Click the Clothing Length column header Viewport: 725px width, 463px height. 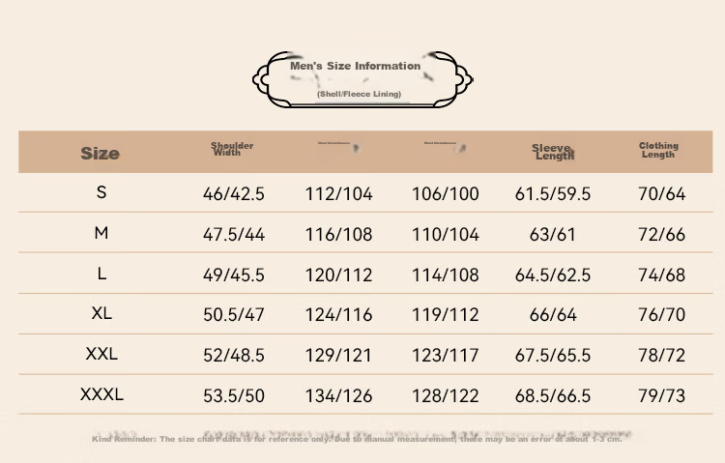(x=658, y=150)
